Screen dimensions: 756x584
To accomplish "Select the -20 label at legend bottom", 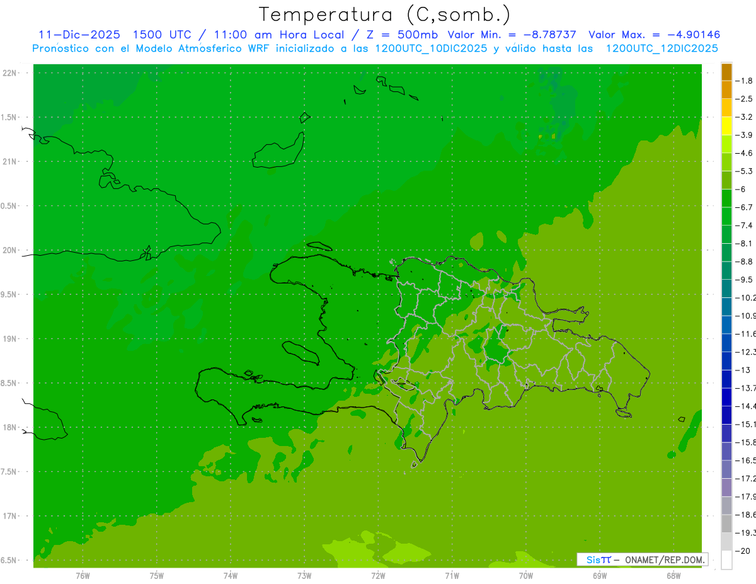I will [743, 551].
